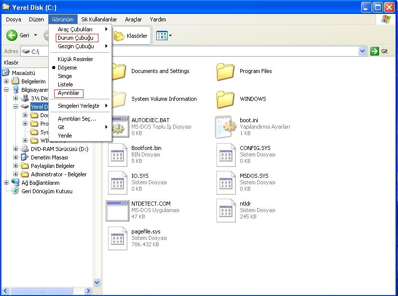Select the pagefile.sys file icon

click(x=117, y=238)
